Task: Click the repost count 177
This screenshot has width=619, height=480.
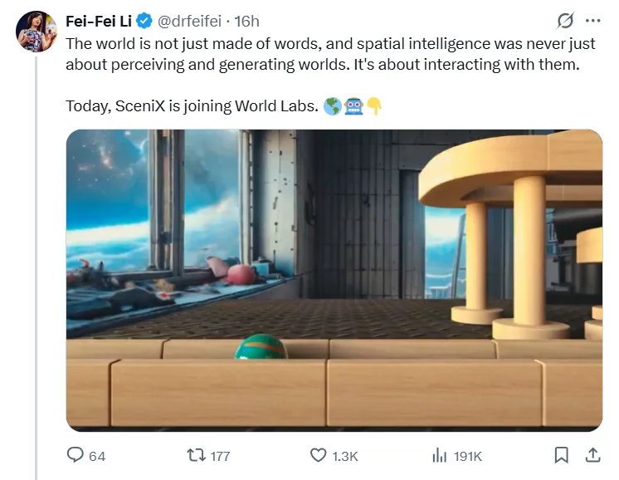Action: pos(220,456)
